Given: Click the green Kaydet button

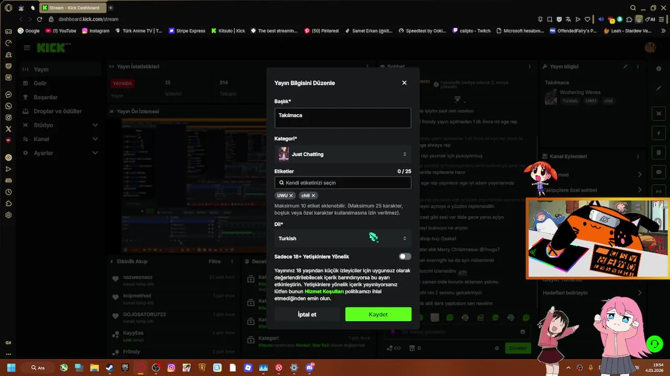Looking at the screenshot, I should (x=378, y=314).
